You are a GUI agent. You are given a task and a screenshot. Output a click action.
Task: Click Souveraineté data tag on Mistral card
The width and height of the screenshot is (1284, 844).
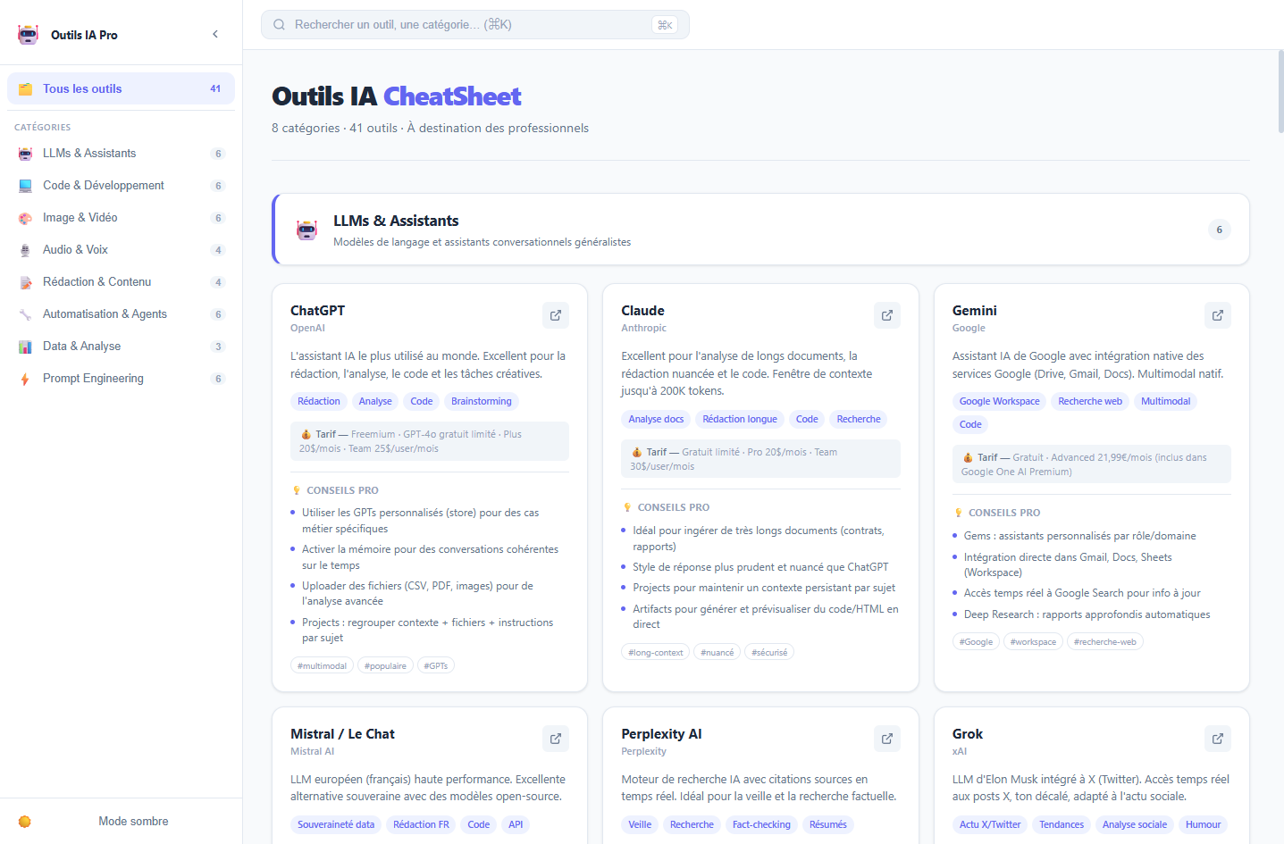(336, 825)
